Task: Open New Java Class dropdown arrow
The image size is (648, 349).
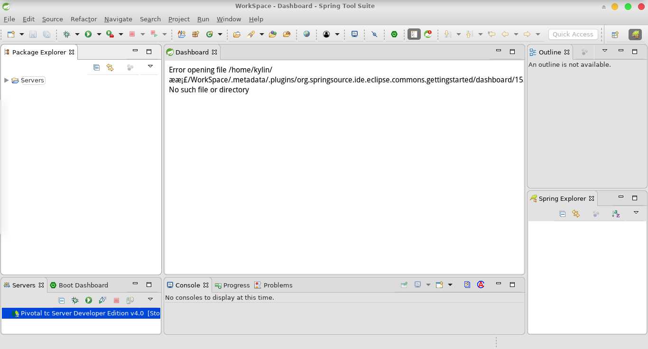Action: click(x=220, y=34)
